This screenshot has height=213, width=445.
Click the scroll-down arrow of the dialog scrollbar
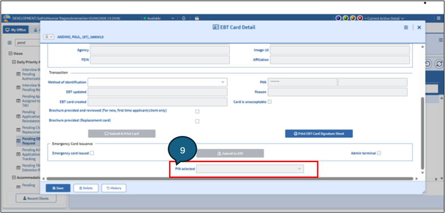point(422,173)
